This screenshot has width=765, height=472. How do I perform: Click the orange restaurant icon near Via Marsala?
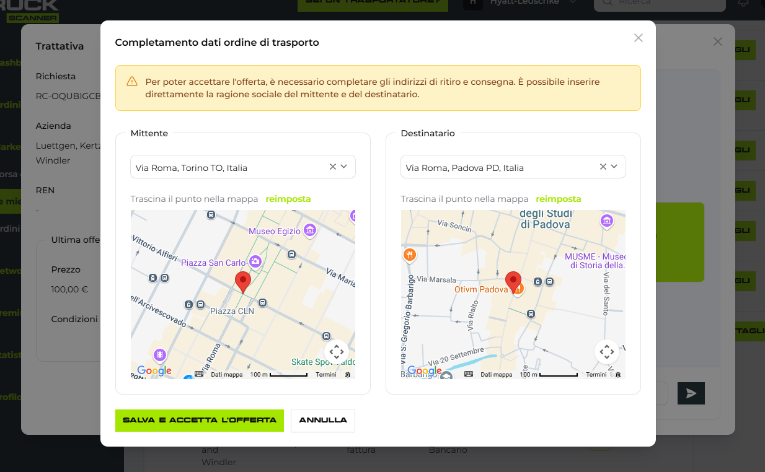click(x=409, y=254)
